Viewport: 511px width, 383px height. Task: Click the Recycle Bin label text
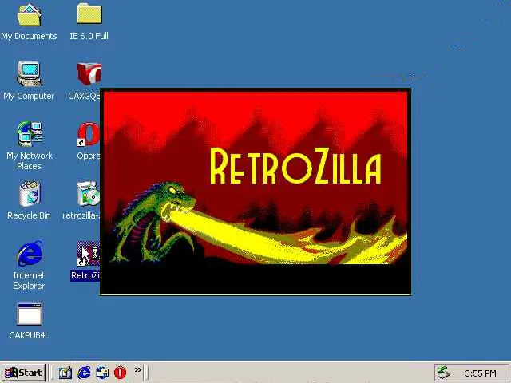click(29, 215)
